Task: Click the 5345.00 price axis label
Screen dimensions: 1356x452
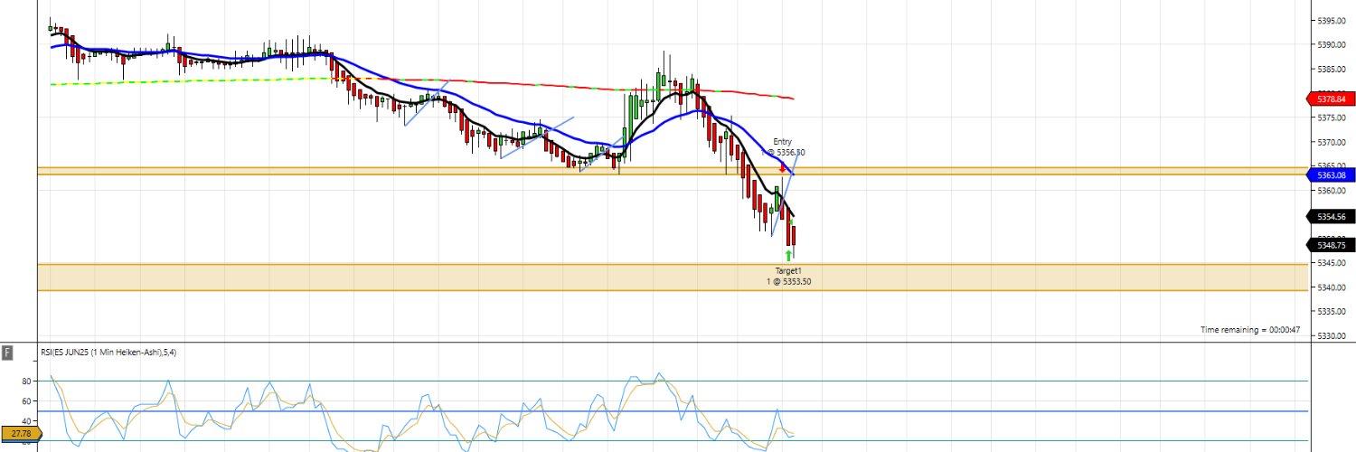Action: pos(1333,263)
